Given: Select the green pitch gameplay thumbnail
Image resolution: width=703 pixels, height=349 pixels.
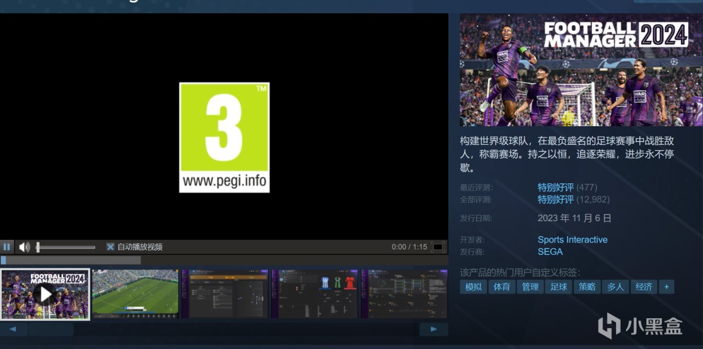Looking at the screenshot, I should click(135, 294).
